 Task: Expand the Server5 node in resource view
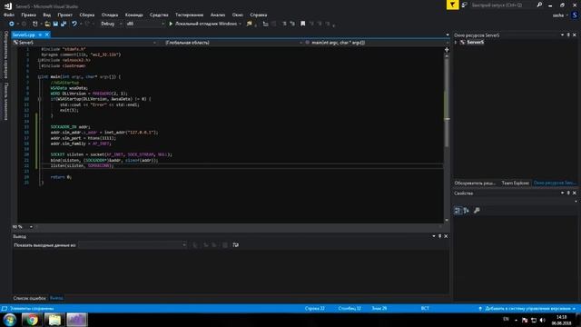pos(456,43)
